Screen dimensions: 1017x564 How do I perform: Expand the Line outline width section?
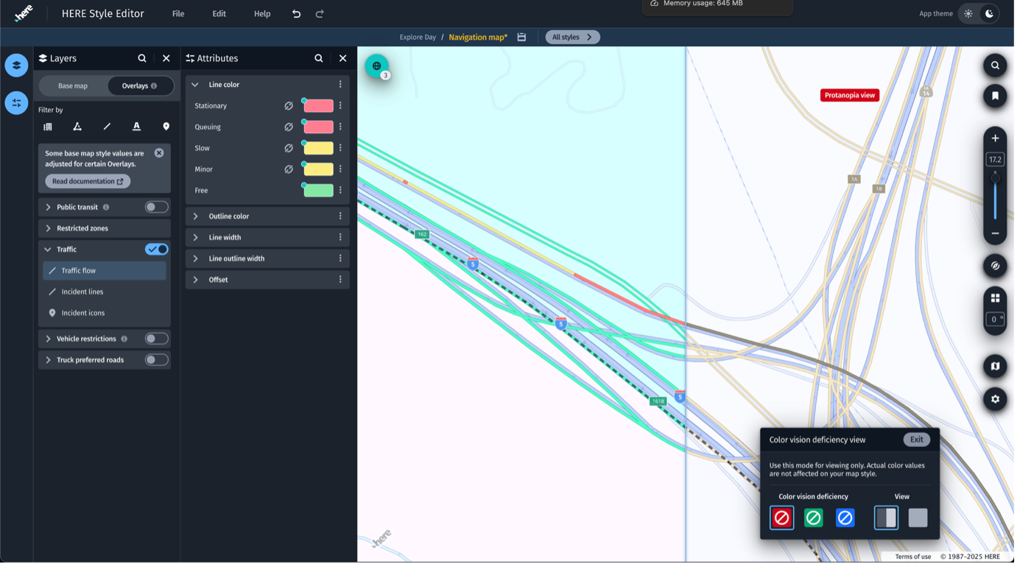click(x=196, y=259)
